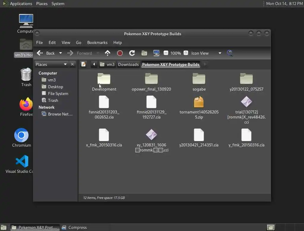
Task: Close the Places side pane
Action: tap(72, 64)
